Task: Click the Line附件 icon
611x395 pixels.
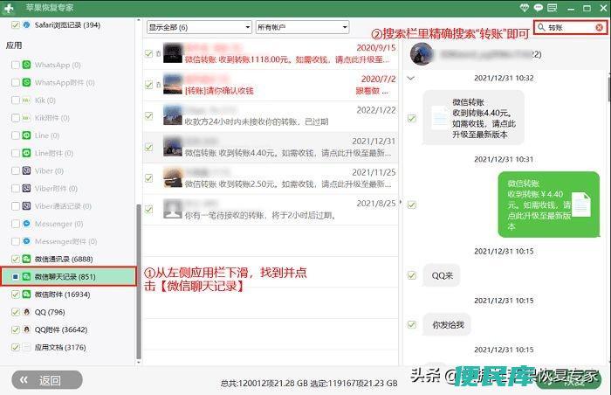Action: [x=26, y=153]
